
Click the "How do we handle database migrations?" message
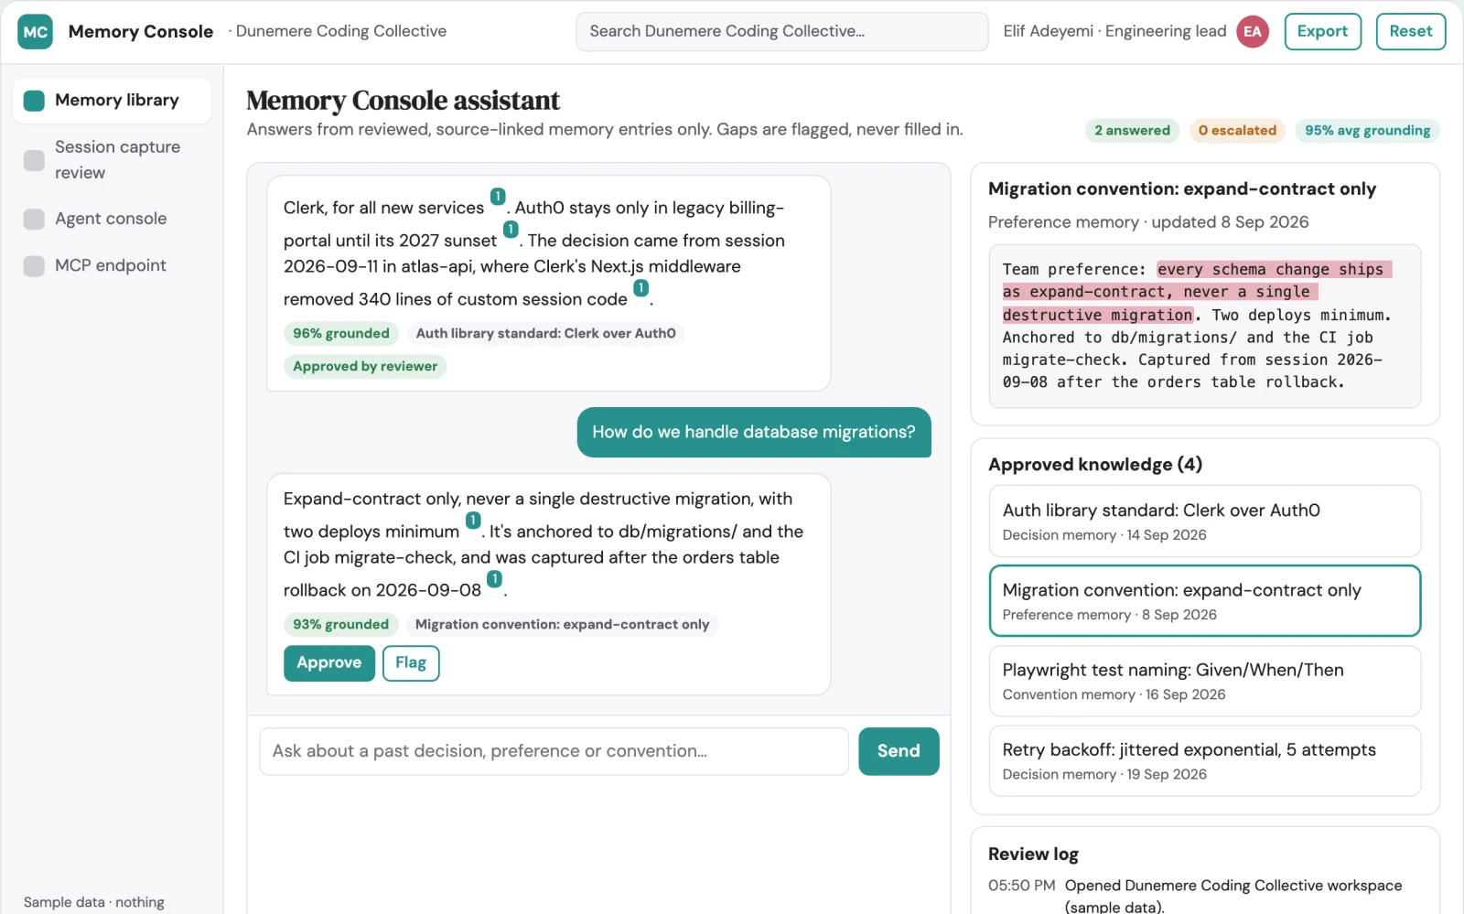(754, 432)
